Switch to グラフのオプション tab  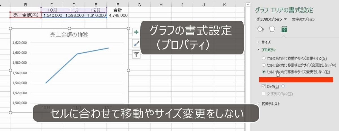269,19
